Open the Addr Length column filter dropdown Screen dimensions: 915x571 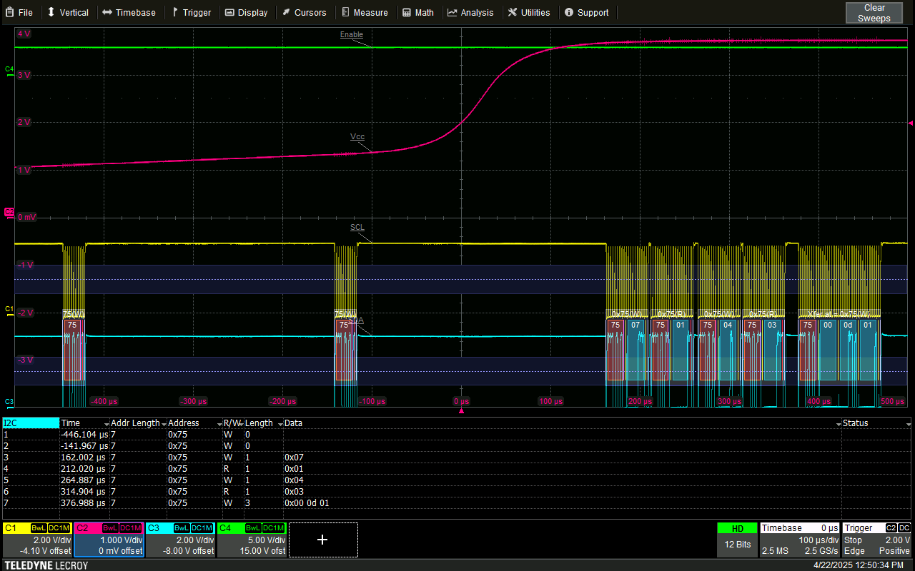pyautogui.click(x=163, y=423)
